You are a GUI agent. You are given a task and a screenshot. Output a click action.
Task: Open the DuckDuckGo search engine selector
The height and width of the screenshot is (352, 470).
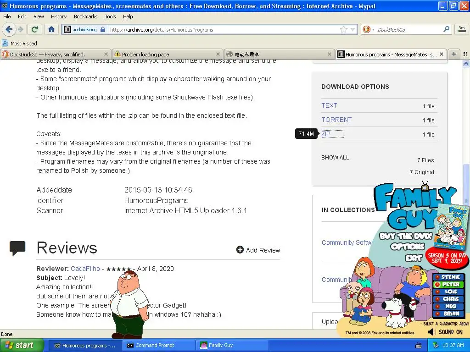coord(369,29)
